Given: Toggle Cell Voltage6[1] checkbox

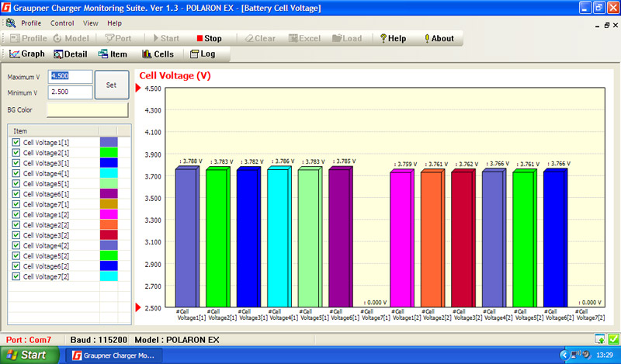Looking at the screenshot, I should [x=16, y=194].
